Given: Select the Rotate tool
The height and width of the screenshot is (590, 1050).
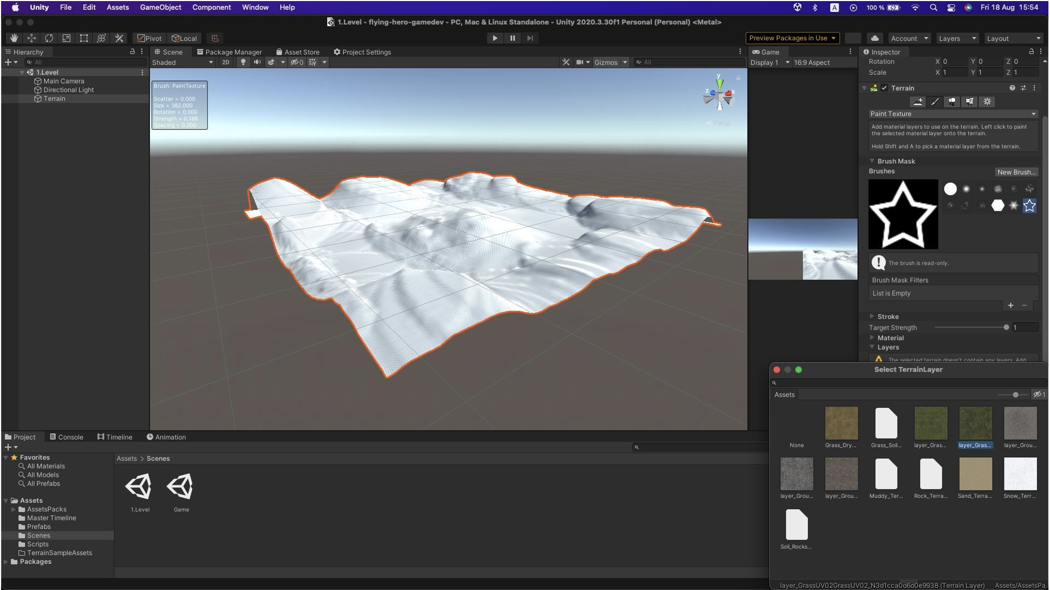Looking at the screenshot, I should pyautogui.click(x=49, y=38).
